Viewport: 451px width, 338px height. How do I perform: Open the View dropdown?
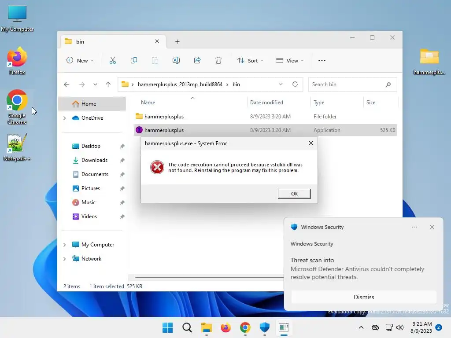290,61
